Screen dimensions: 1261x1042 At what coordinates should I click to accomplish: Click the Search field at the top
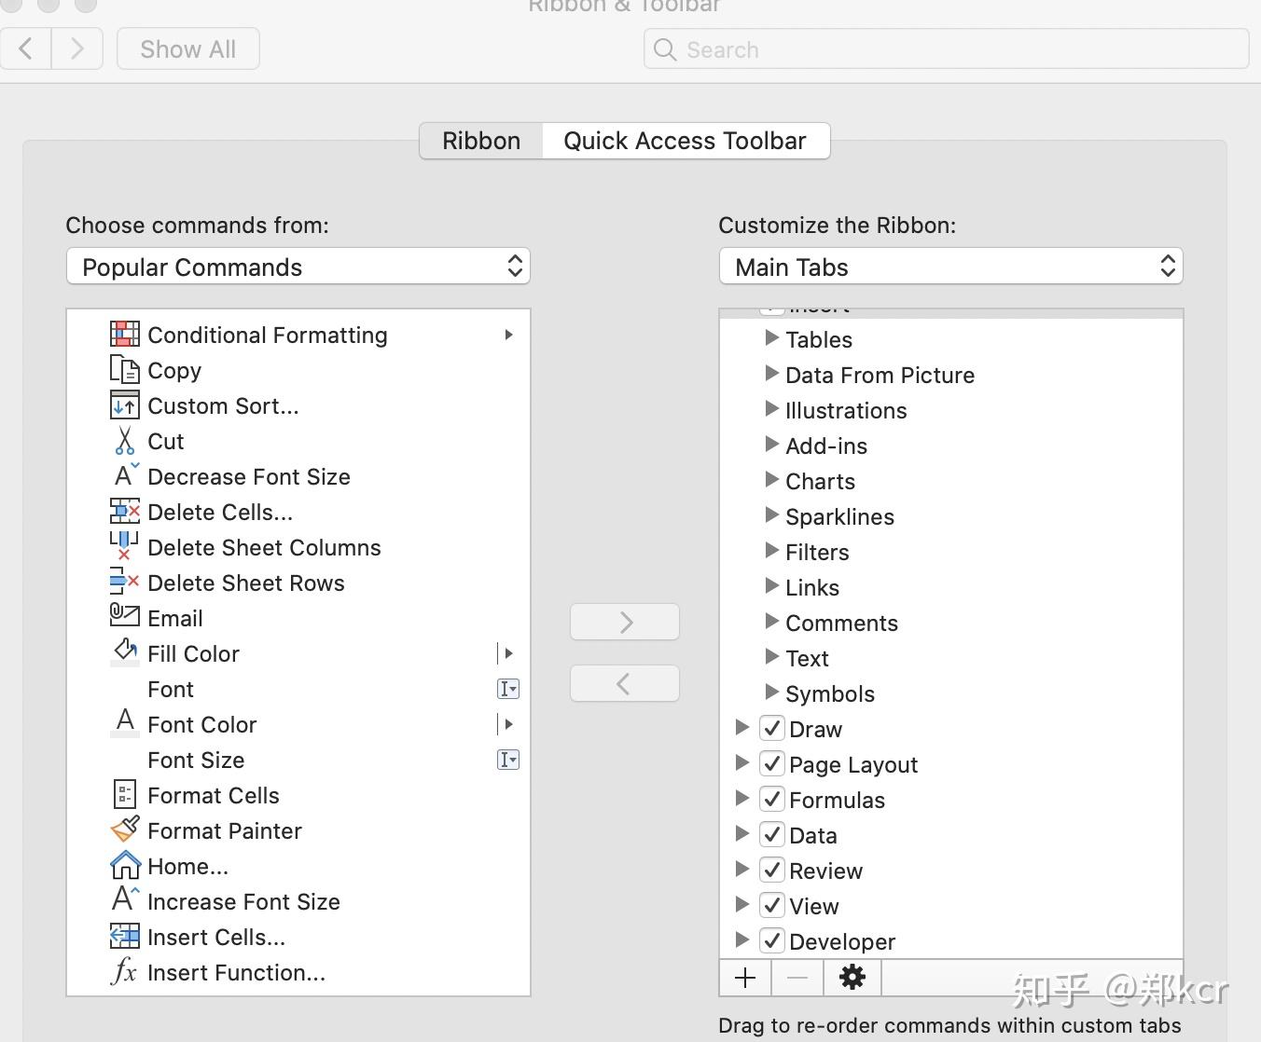click(x=945, y=49)
